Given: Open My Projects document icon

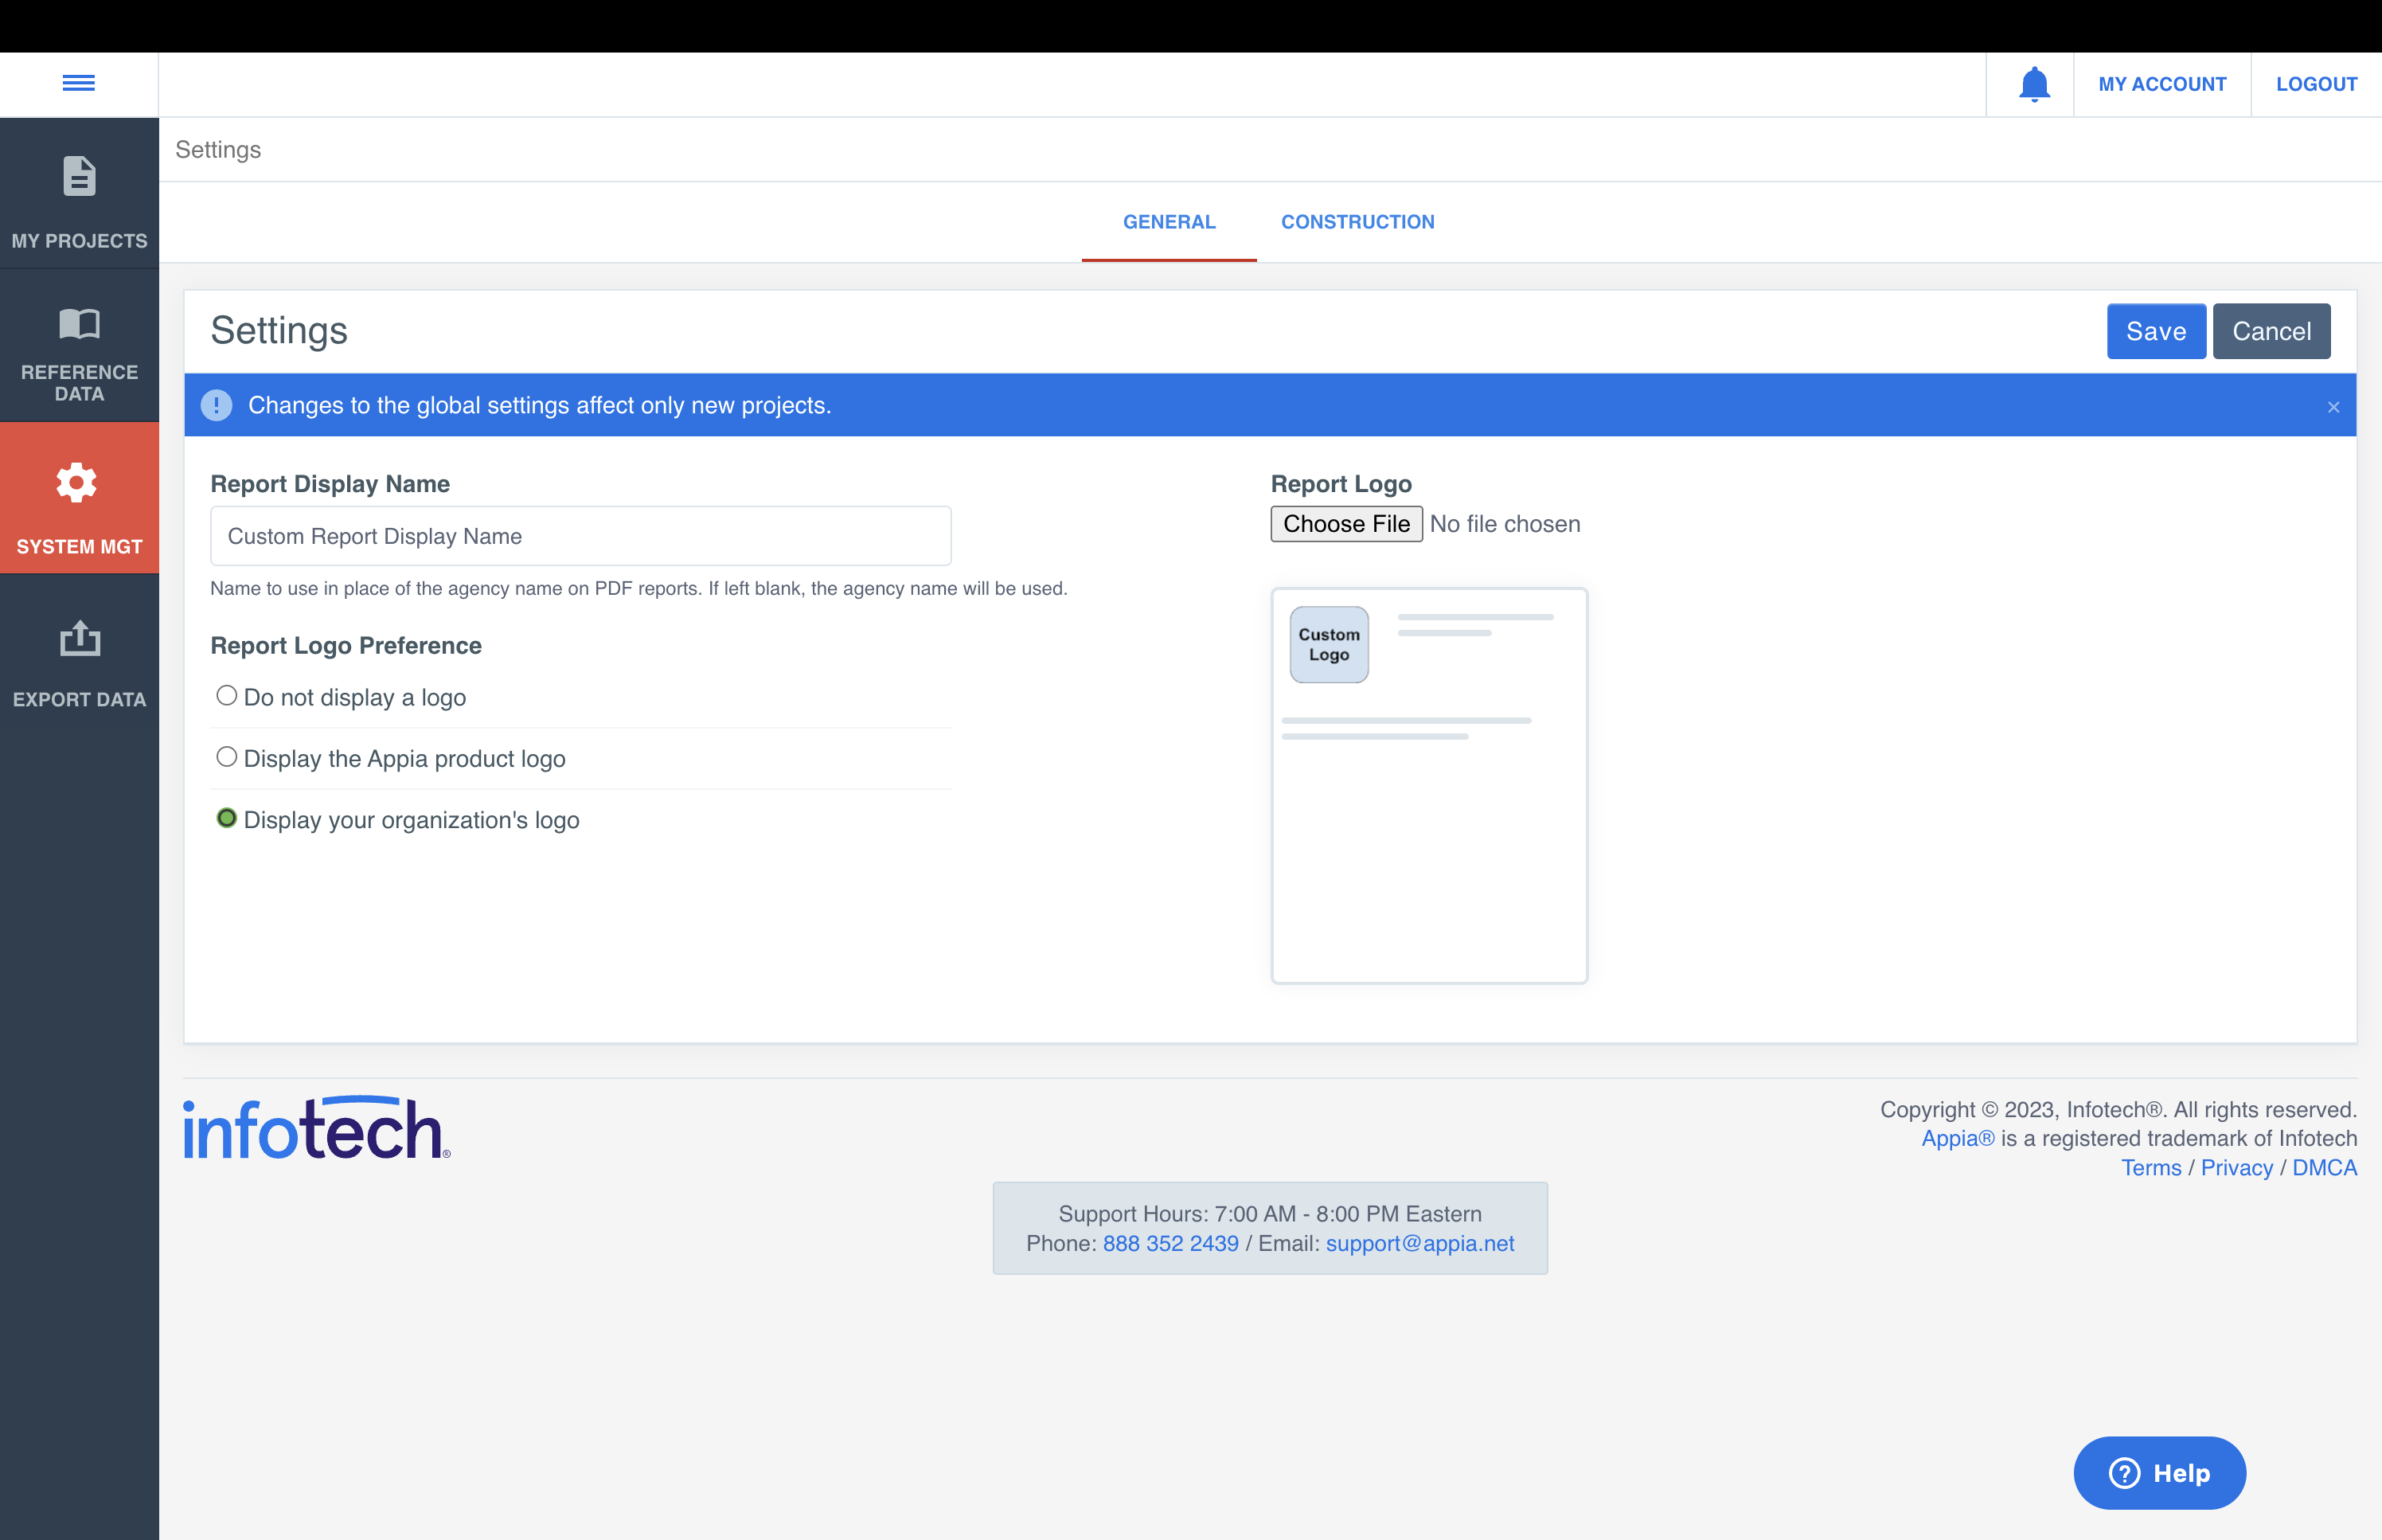Looking at the screenshot, I should pyautogui.click(x=79, y=177).
